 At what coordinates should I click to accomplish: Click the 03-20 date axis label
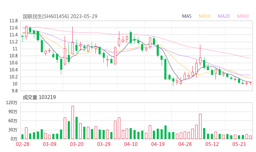click(x=77, y=144)
